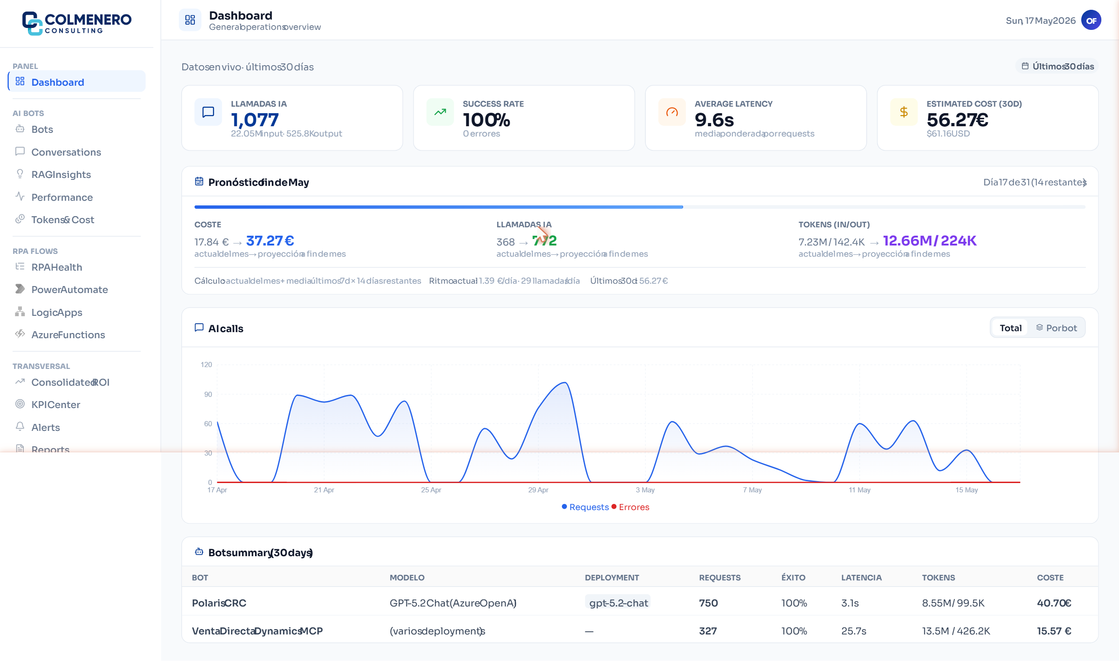Toggle Requests series in chart legend
Image resolution: width=1119 pixels, height=661 pixels.
click(586, 507)
